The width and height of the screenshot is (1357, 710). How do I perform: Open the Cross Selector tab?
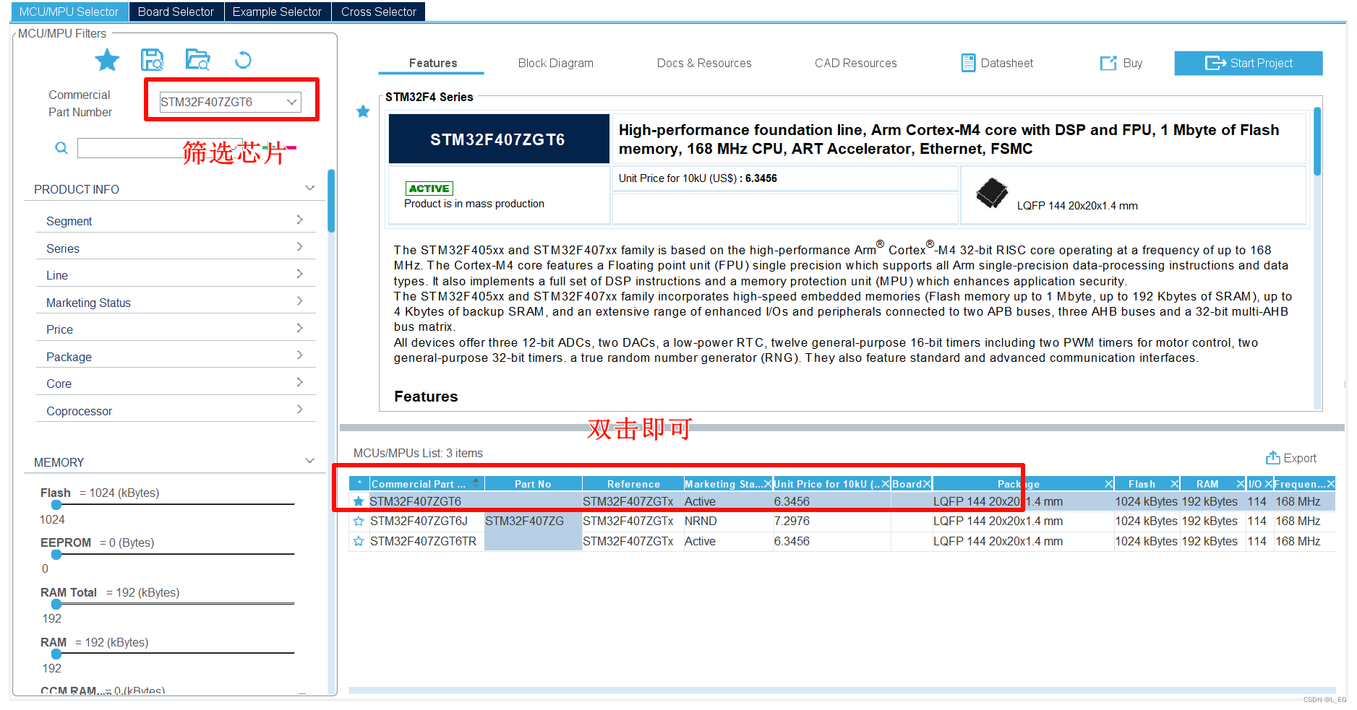point(379,12)
